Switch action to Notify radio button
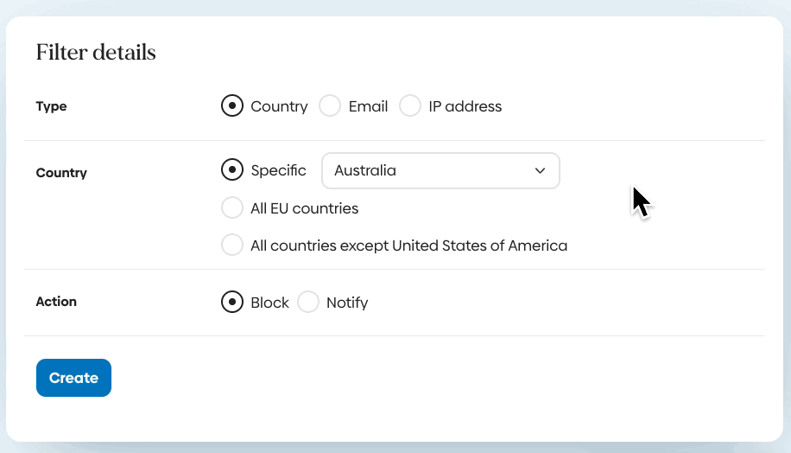The width and height of the screenshot is (791, 453). [308, 303]
